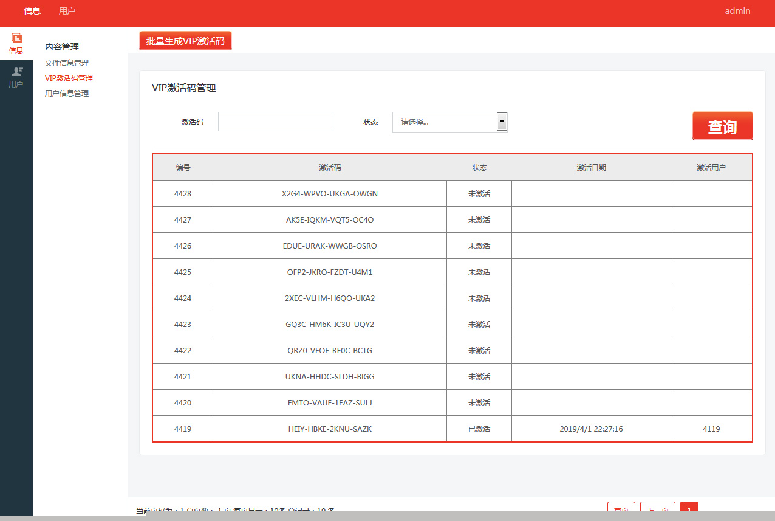Open 用户信息管理 from the sidebar
This screenshot has height=521, width=775.
click(x=66, y=93)
